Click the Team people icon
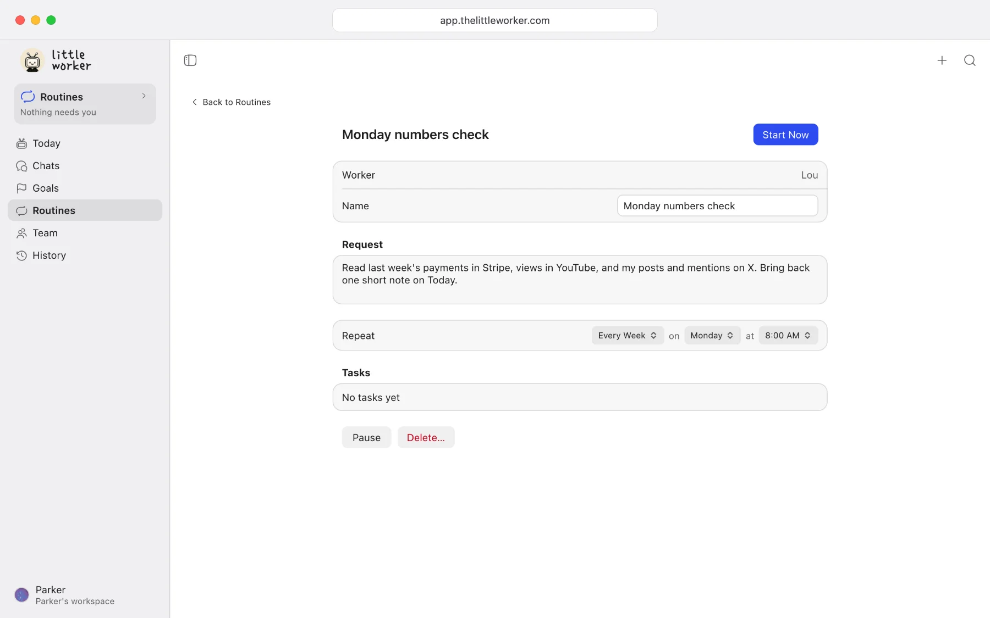 21,233
